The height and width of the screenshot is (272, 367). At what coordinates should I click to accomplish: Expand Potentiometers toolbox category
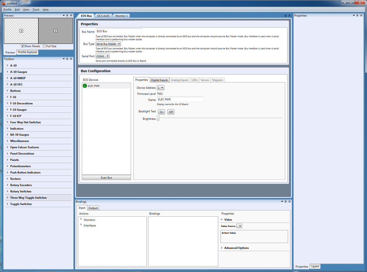(7, 166)
